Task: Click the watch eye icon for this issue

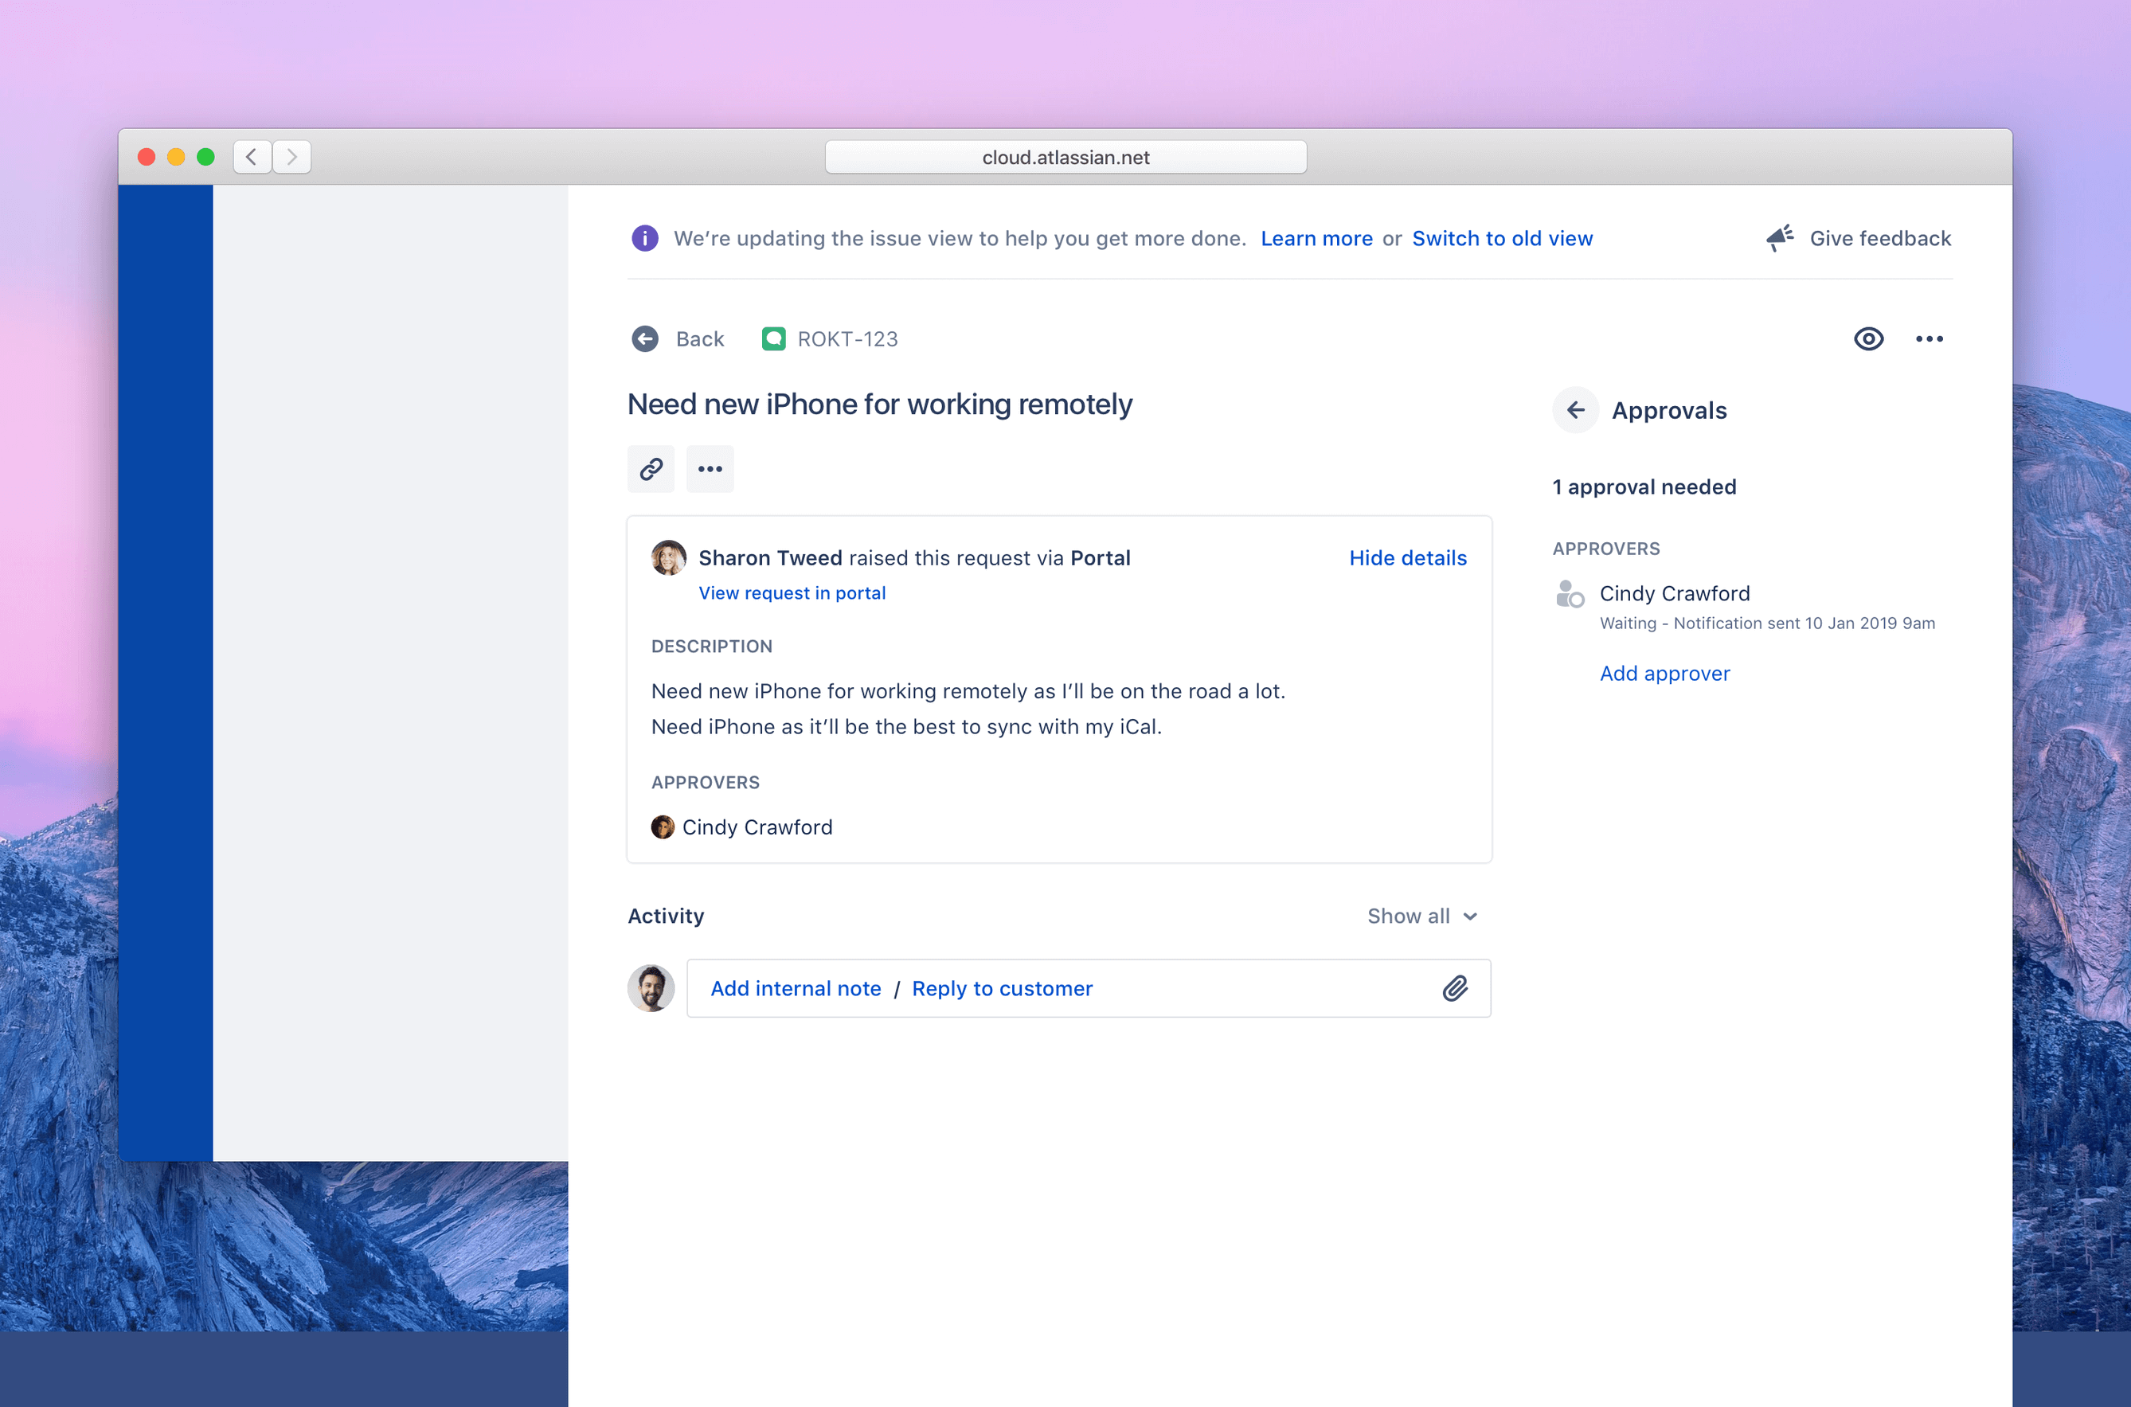Action: pyautogui.click(x=1868, y=338)
